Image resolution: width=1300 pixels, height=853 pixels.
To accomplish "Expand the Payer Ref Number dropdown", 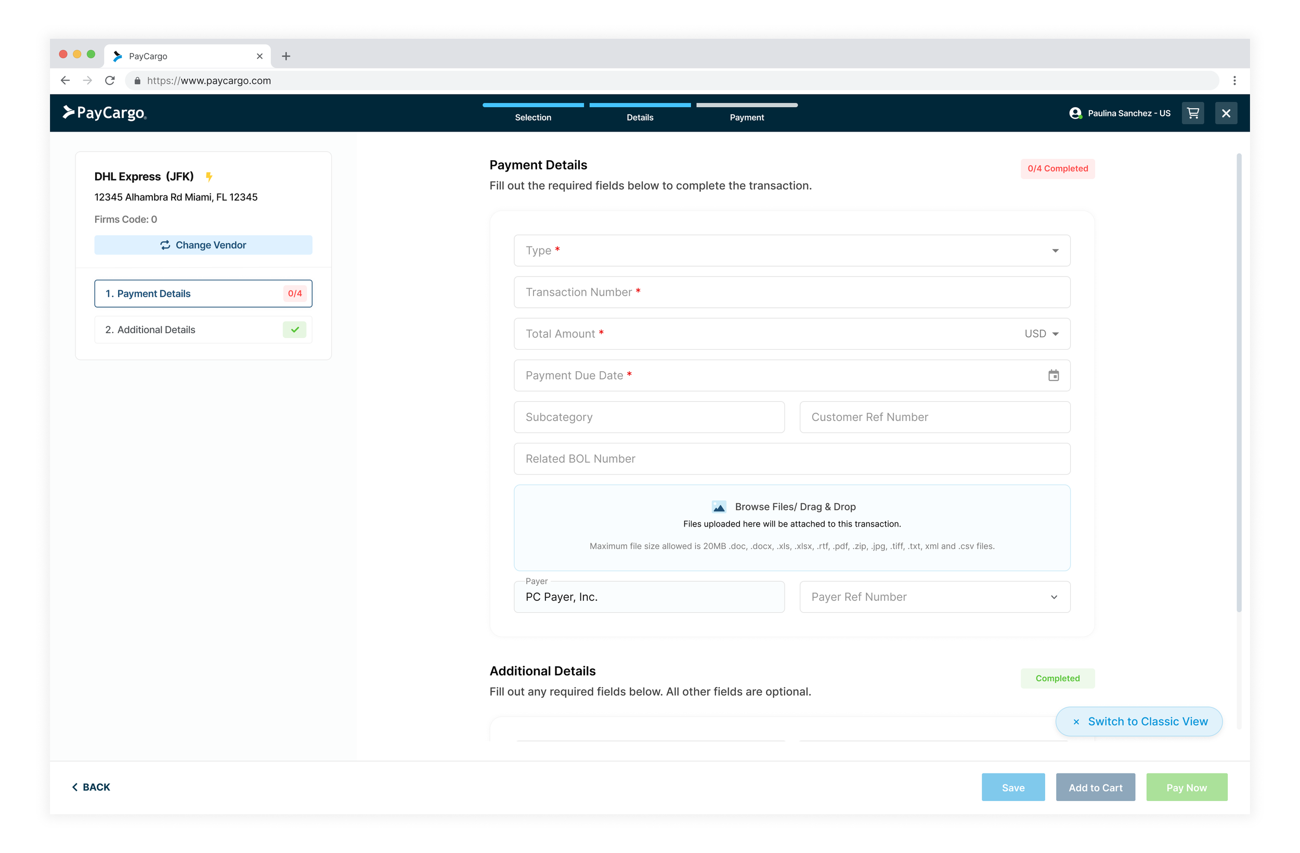I will tap(1054, 597).
